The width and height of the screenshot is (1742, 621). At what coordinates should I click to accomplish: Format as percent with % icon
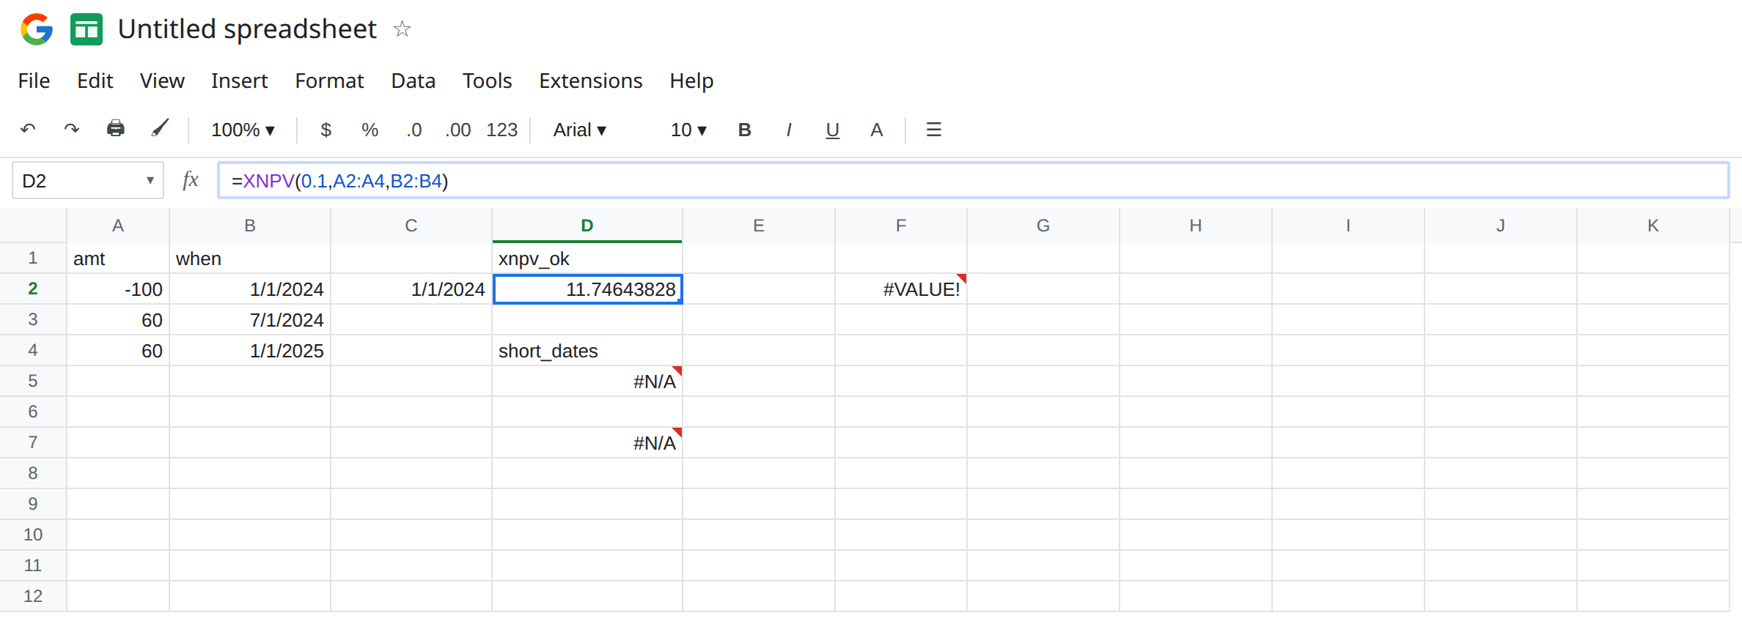370,130
